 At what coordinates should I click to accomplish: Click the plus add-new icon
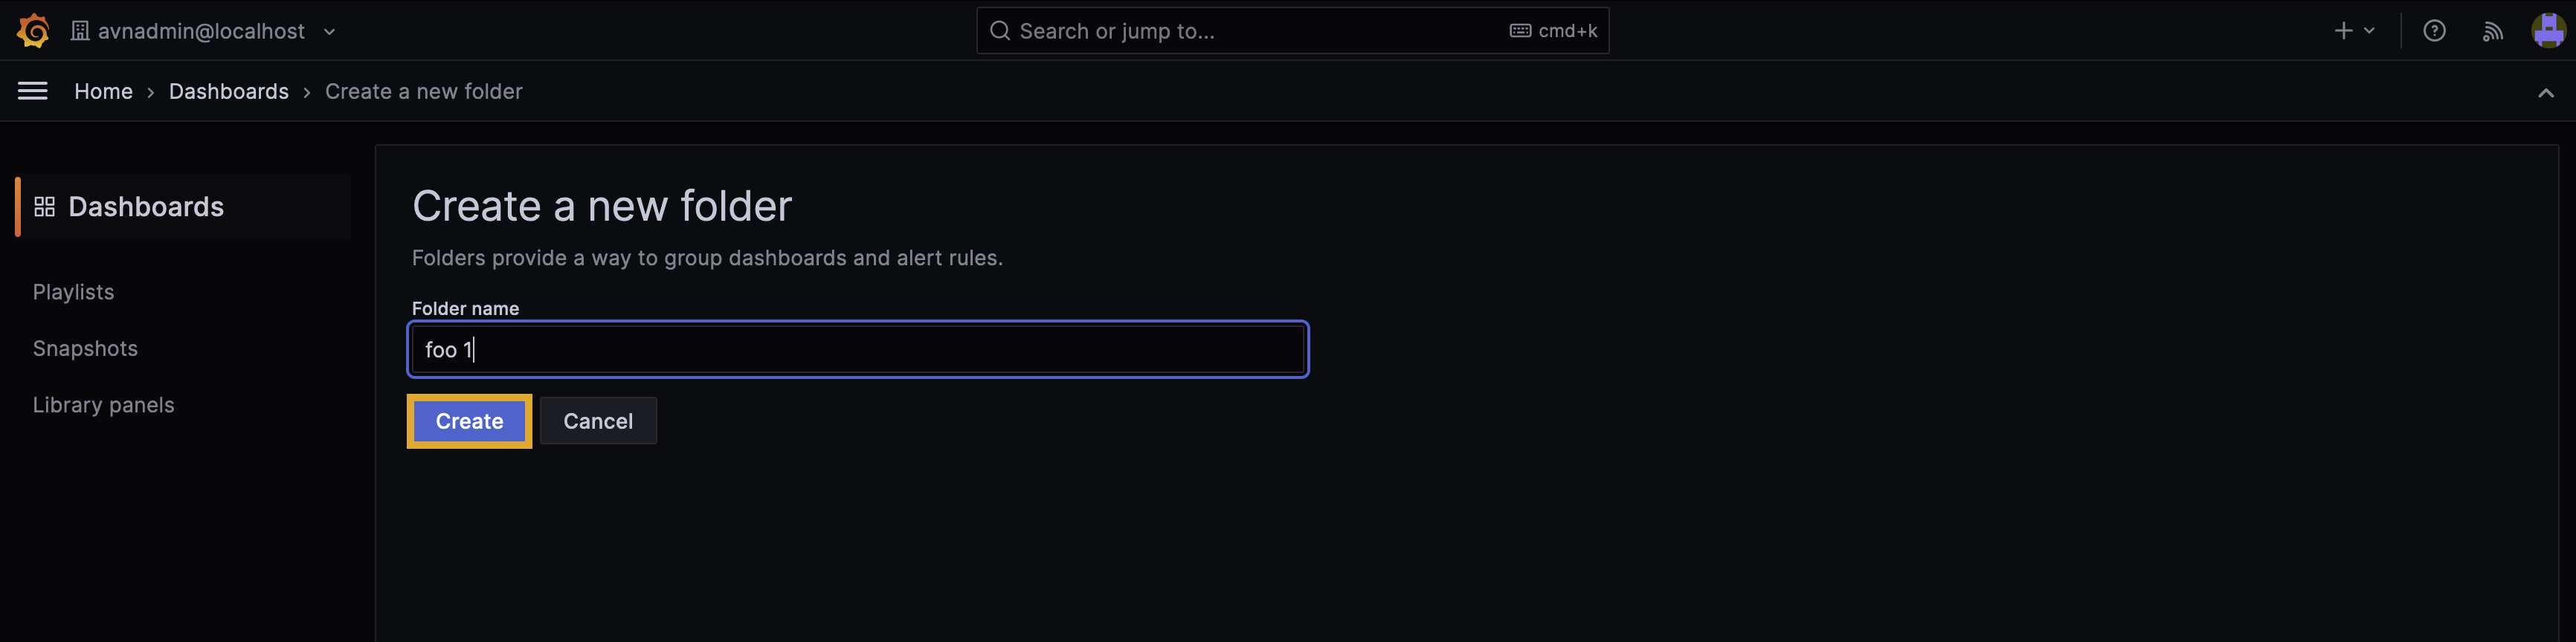pos(2343,31)
